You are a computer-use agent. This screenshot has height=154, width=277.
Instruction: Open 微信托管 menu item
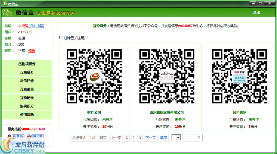coord(27,81)
